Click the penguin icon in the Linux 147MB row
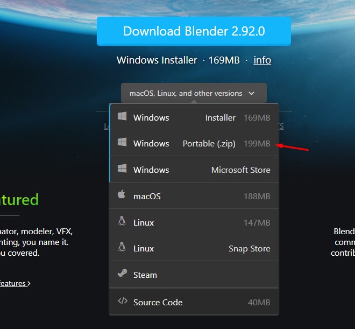Screen dimensions: 355x329 pos(122,221)
